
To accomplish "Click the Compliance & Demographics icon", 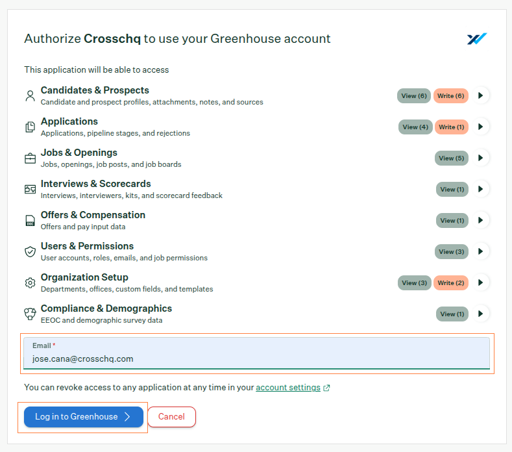I will [x=30, y=314].
